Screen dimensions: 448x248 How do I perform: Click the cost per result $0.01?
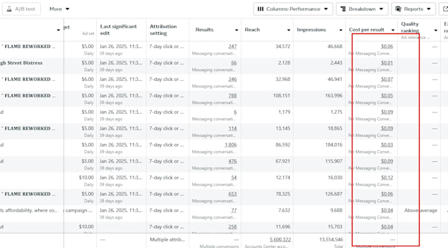click(387, 62)
